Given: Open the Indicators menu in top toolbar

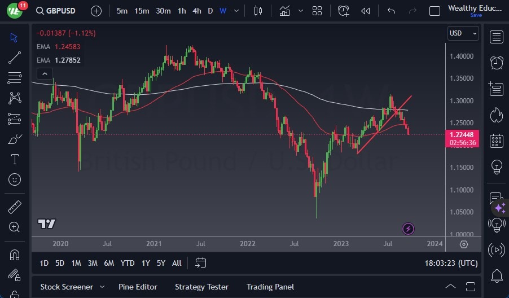Looking at the screenshot, I should (x=285, y=11).
